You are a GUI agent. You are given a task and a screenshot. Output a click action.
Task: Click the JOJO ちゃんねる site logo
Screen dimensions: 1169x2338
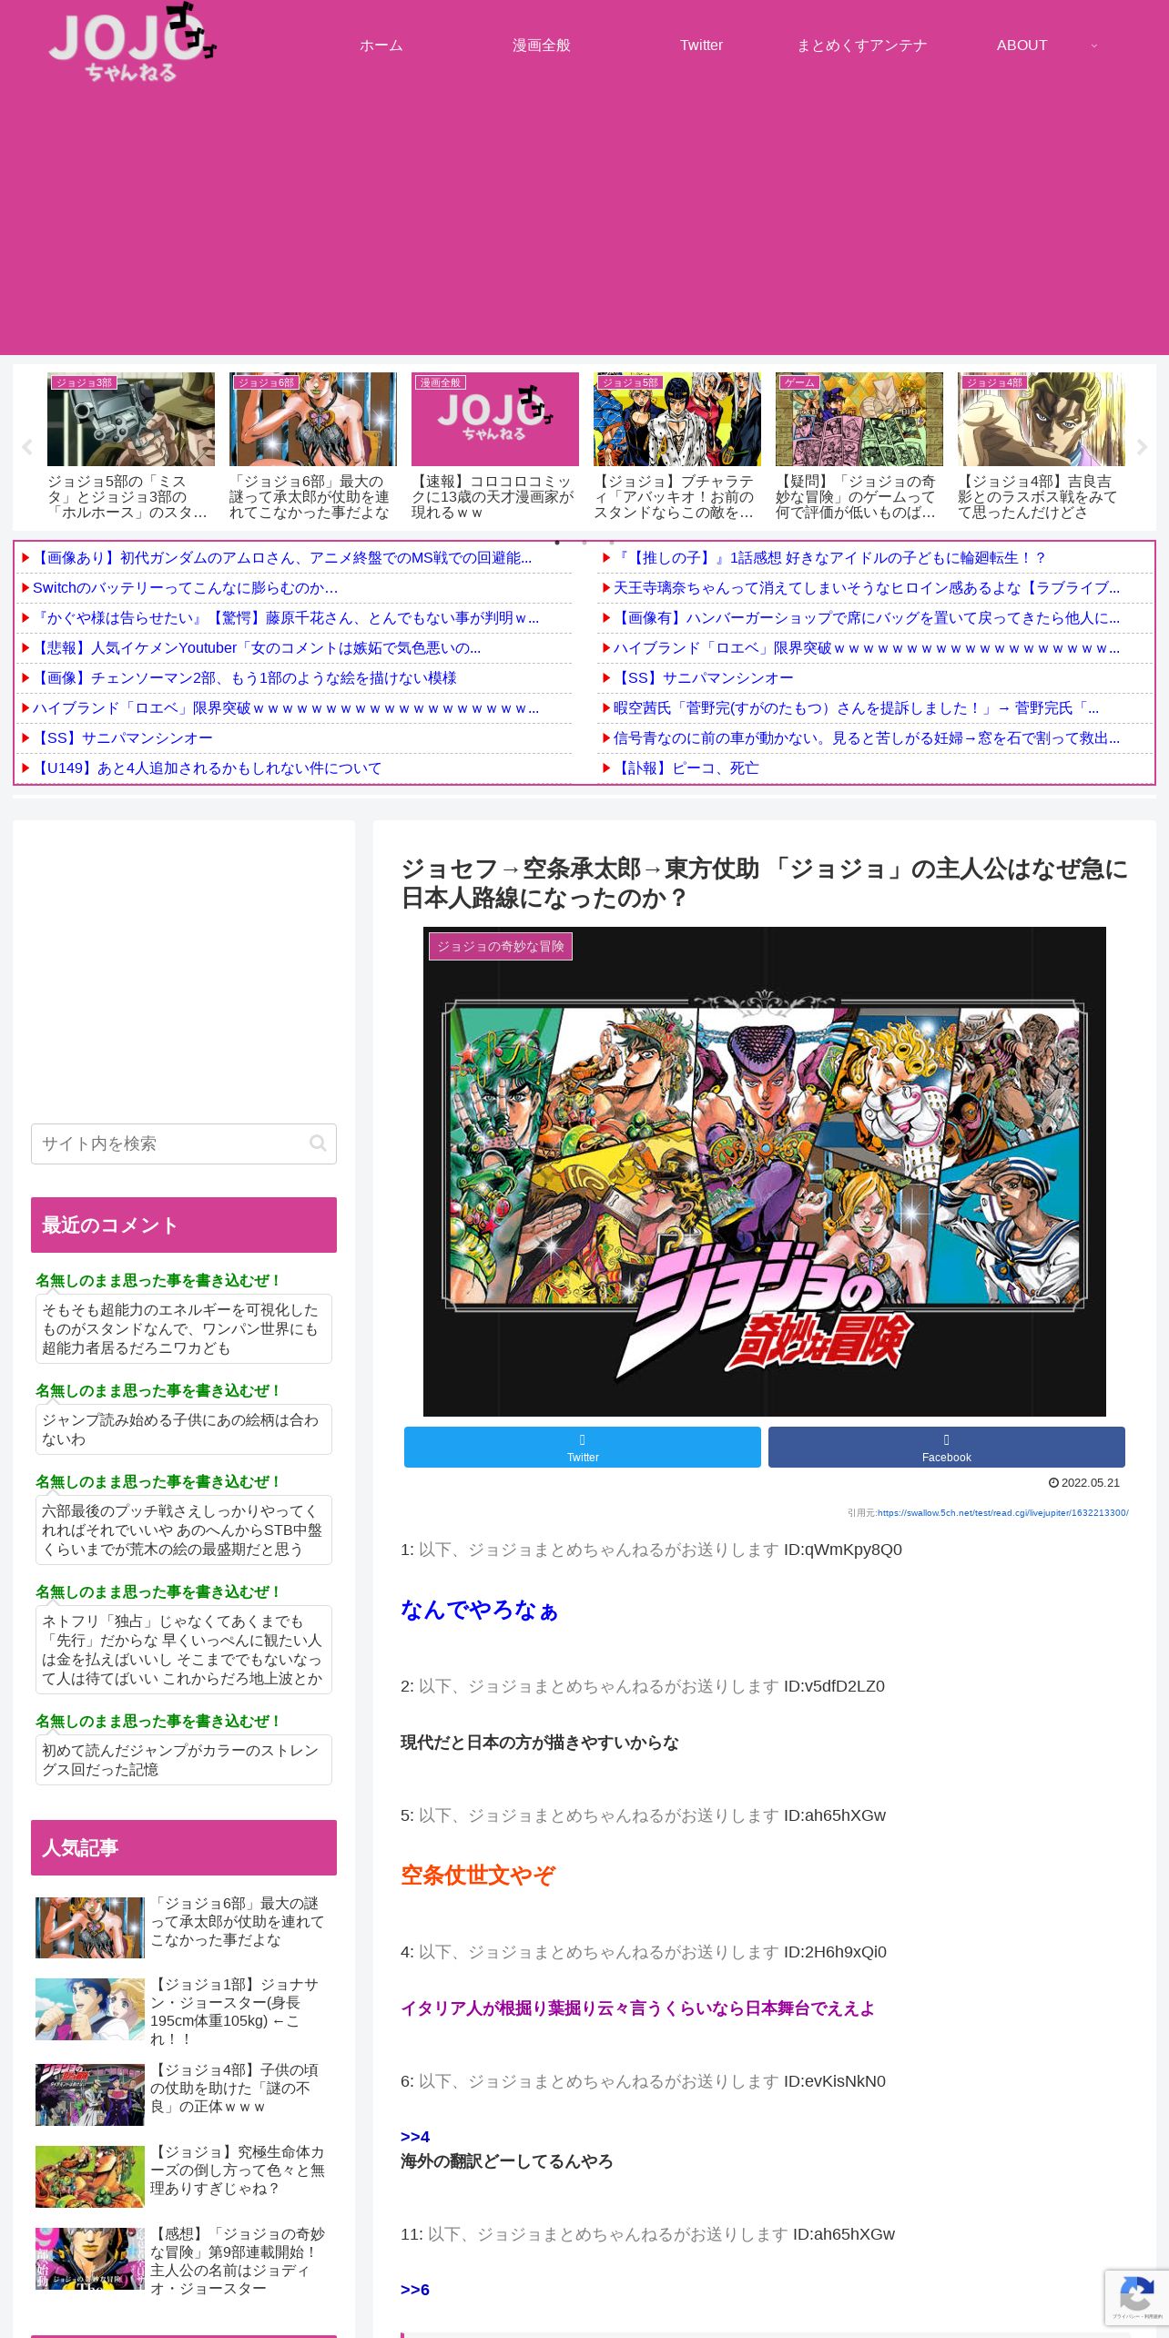[132, 45]
